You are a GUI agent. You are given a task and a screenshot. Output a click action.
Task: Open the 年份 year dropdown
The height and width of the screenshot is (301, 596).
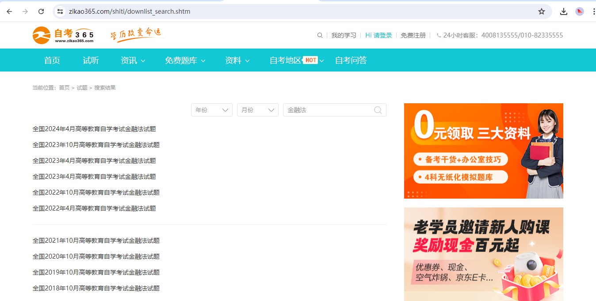(x=212, y=110)
